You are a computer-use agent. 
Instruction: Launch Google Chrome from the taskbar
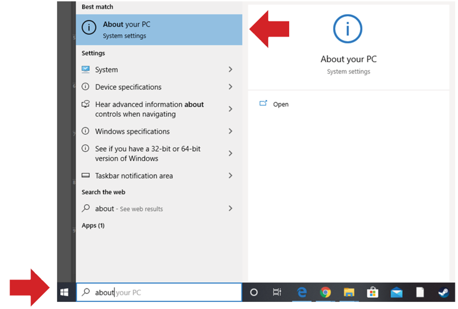(x=325, y=292)
